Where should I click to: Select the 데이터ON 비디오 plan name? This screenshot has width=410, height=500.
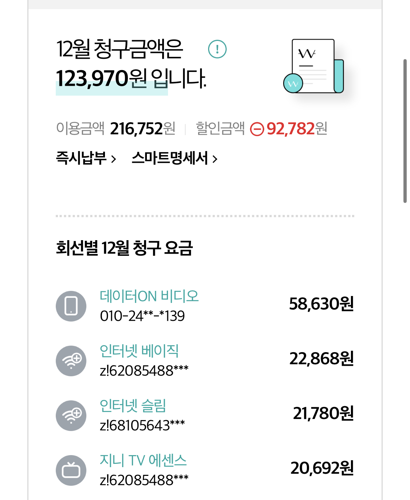coord(149,296)
